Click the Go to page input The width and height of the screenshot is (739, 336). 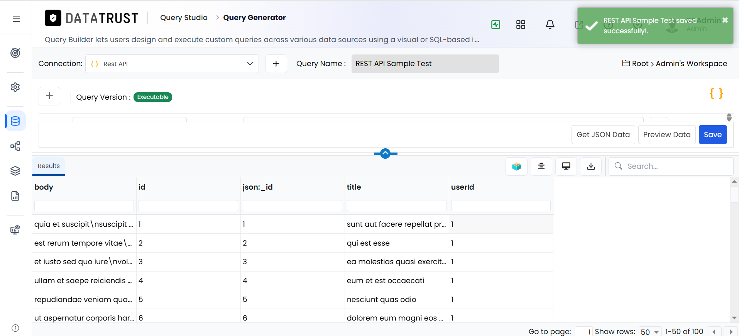click(x=584, y=332)
